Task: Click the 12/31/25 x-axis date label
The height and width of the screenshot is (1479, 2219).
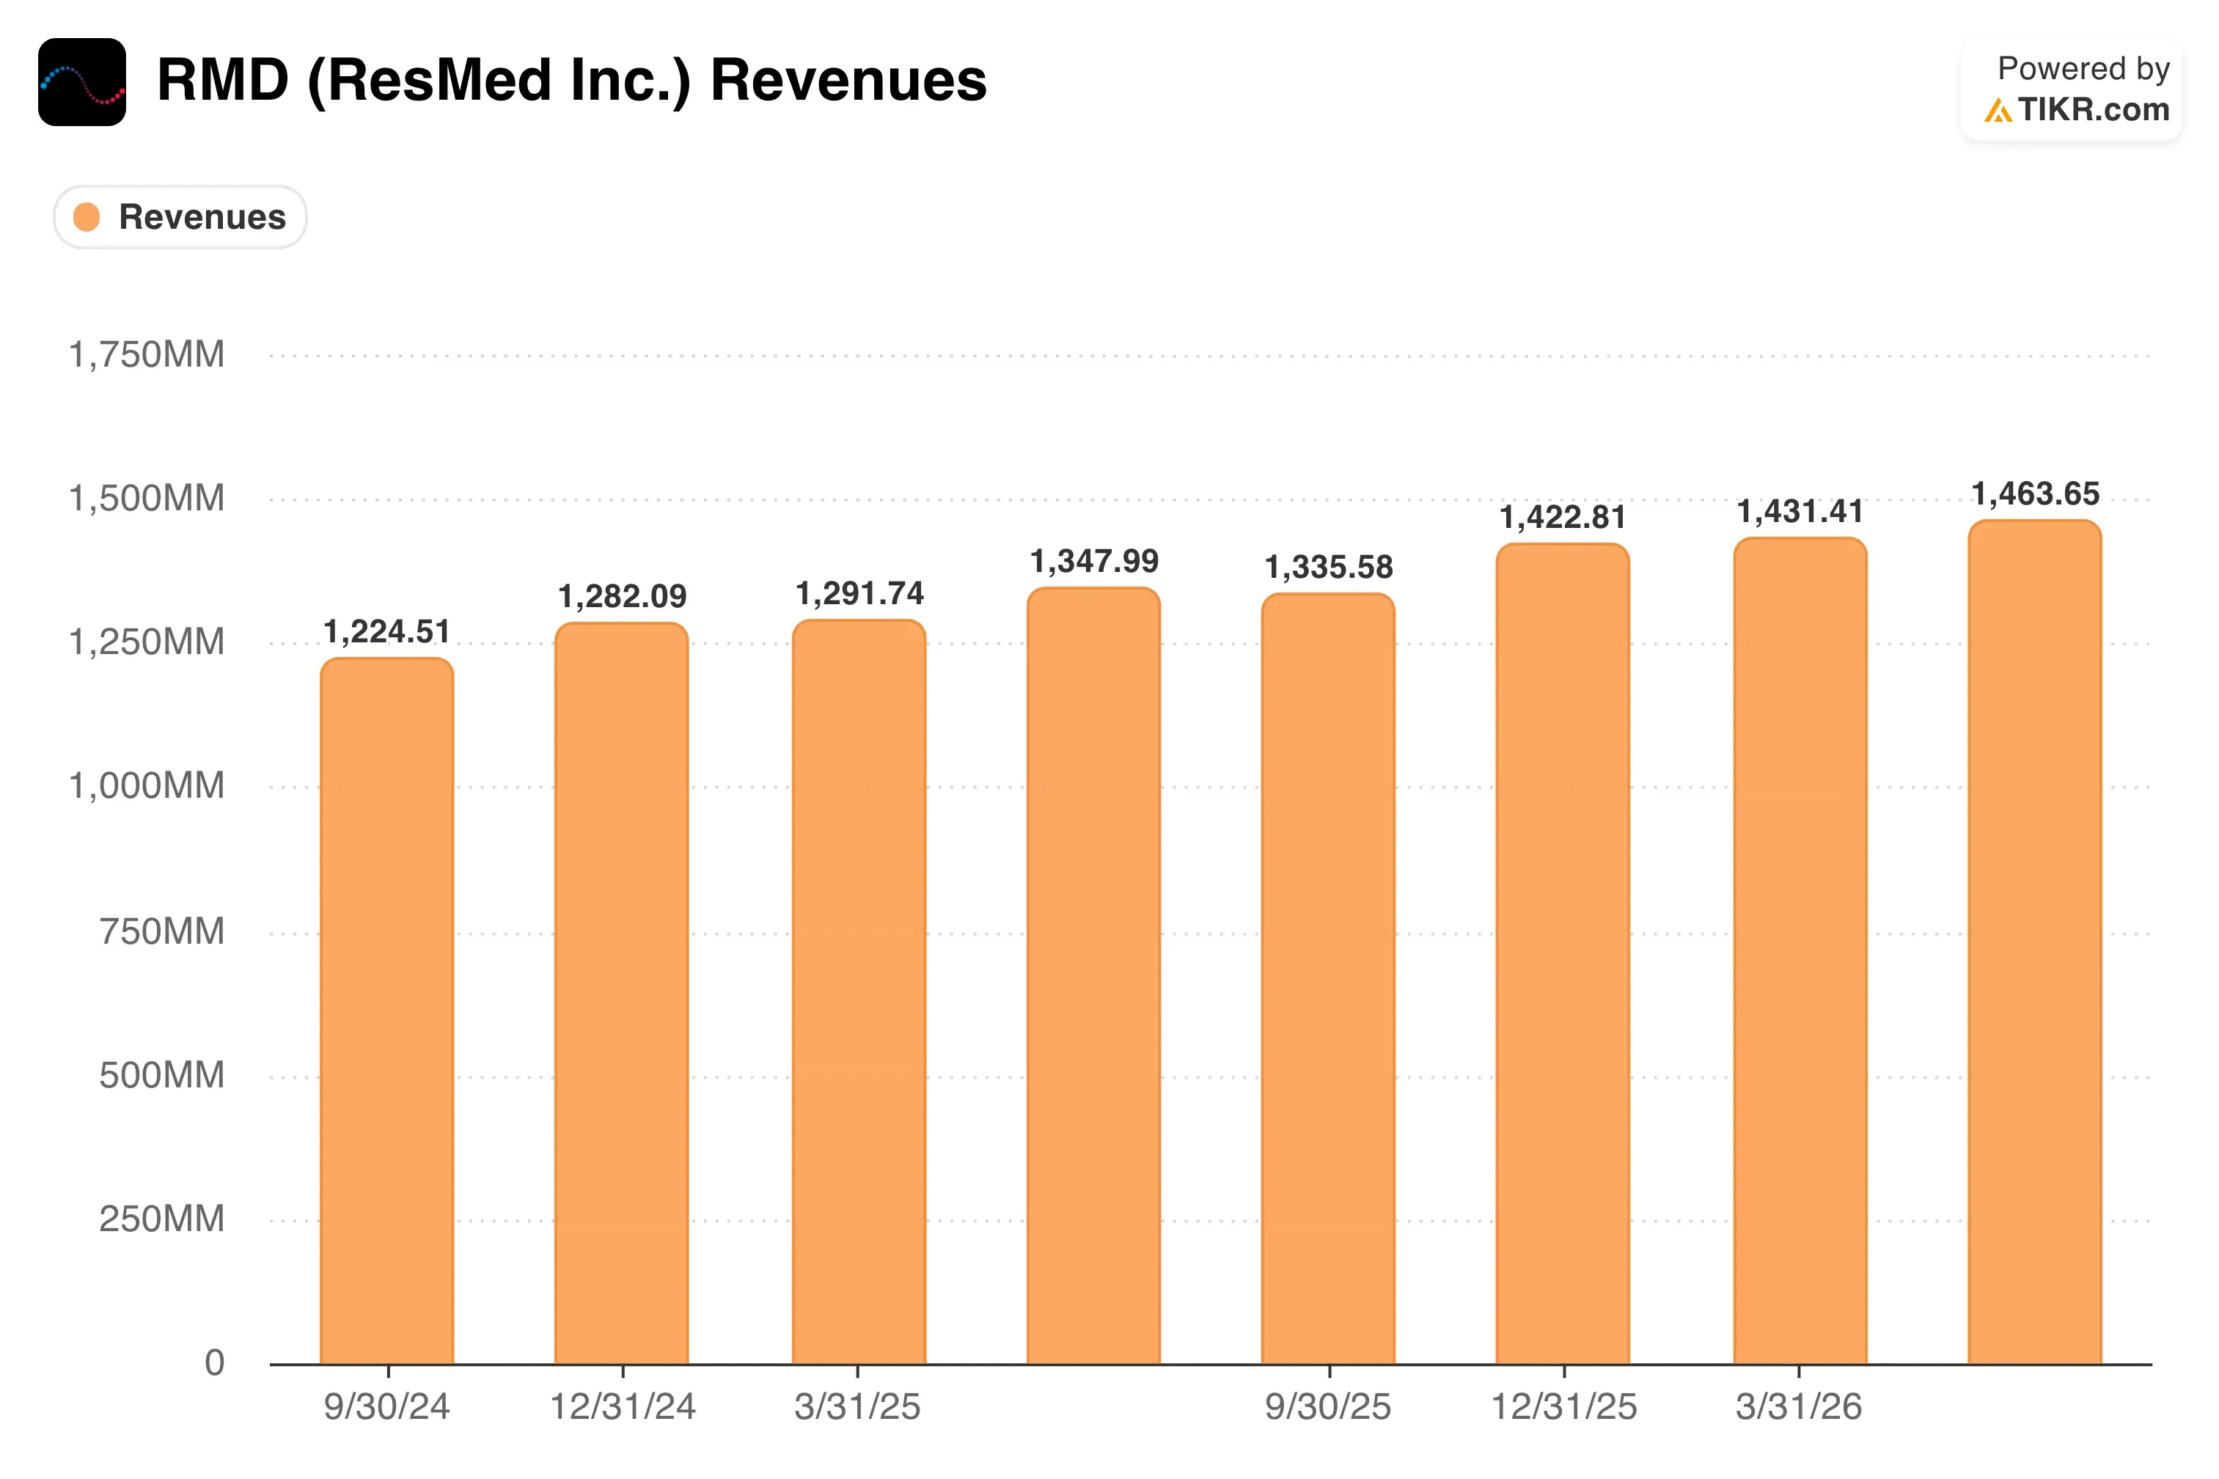Action: (x=1563, y=1407)
